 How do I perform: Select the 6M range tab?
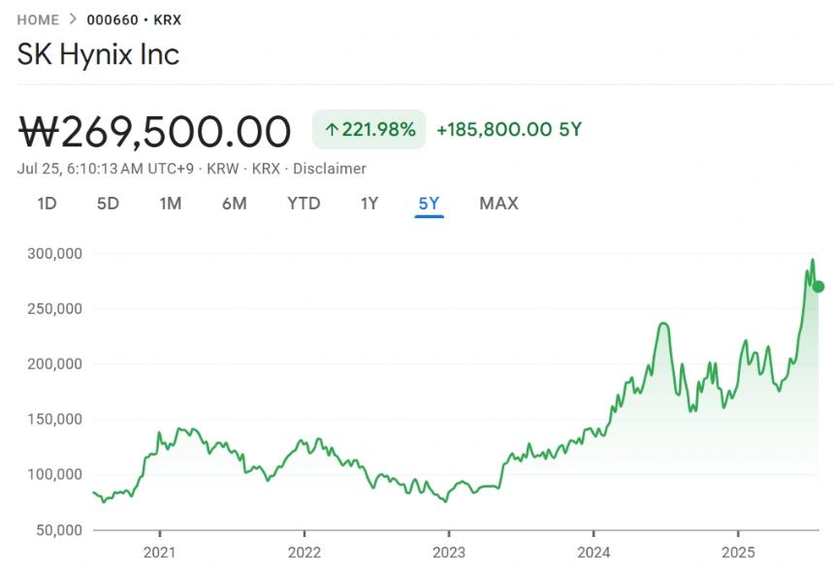[x=235, y=204]
